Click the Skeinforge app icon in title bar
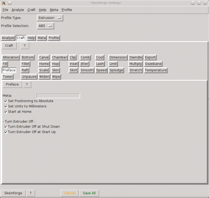The image size is (209, 198). [4, 3]
